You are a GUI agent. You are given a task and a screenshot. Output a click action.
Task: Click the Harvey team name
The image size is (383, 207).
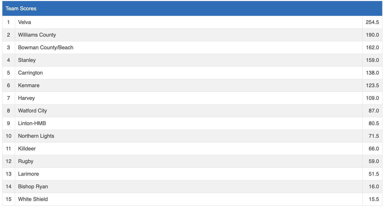[26, 98]
